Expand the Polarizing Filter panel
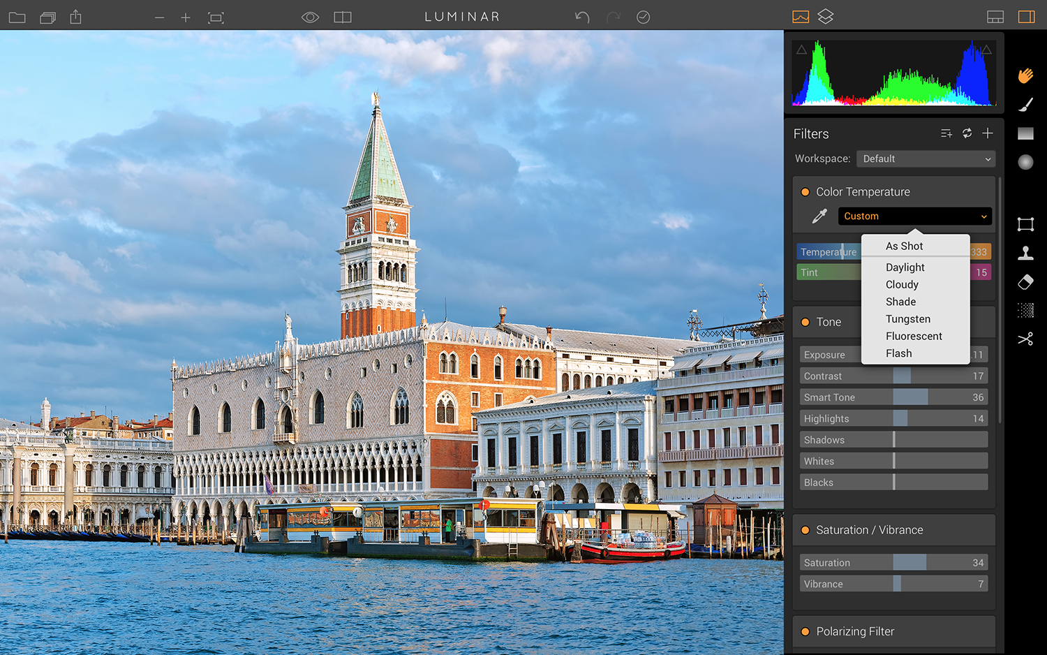This screenshot has height=655, width=1047. point(855,631)
